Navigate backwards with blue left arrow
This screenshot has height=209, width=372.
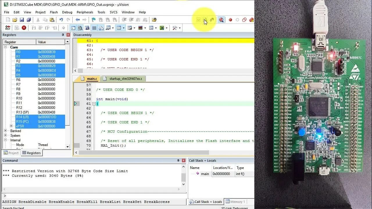[78, 20]
